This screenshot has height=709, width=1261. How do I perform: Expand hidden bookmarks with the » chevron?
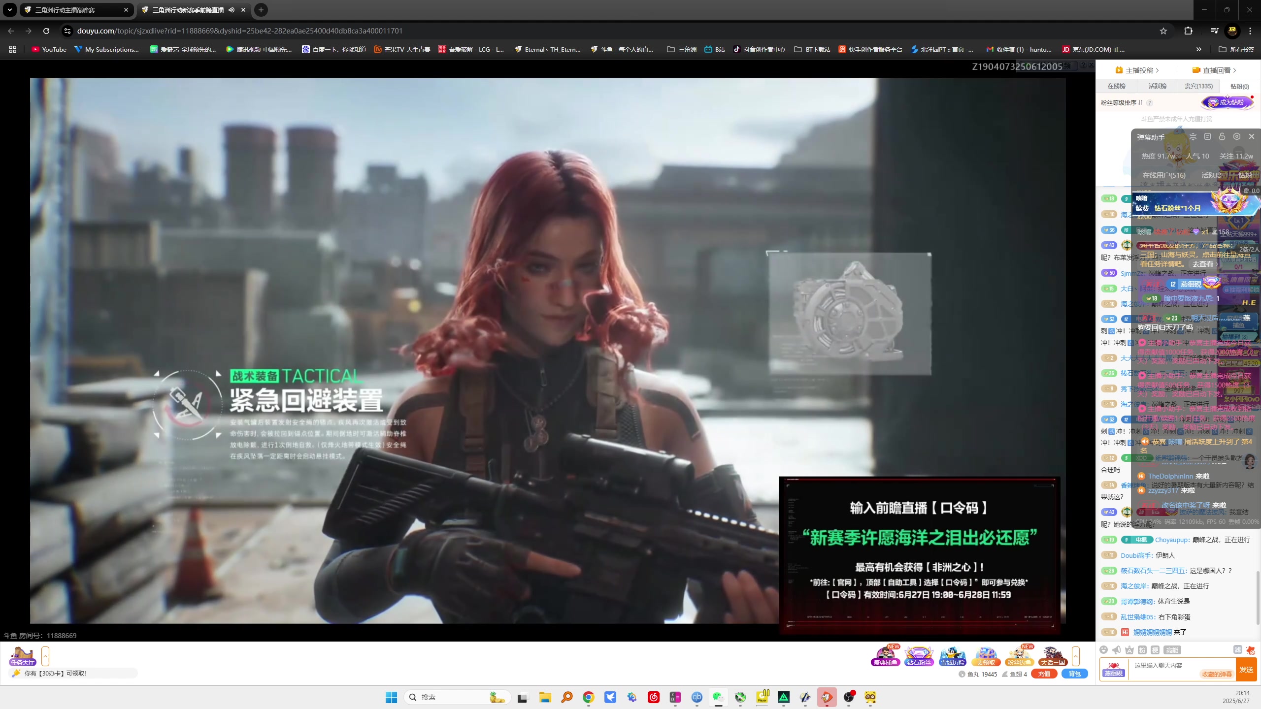coord(1199,49)
